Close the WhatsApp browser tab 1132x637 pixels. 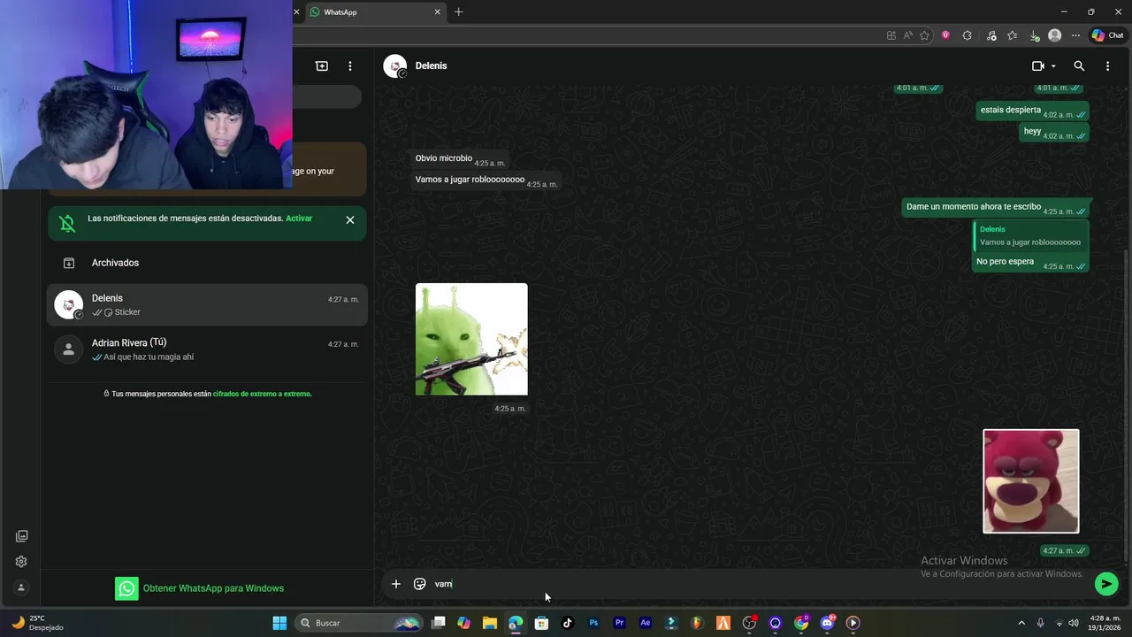[x=437, y=12]
